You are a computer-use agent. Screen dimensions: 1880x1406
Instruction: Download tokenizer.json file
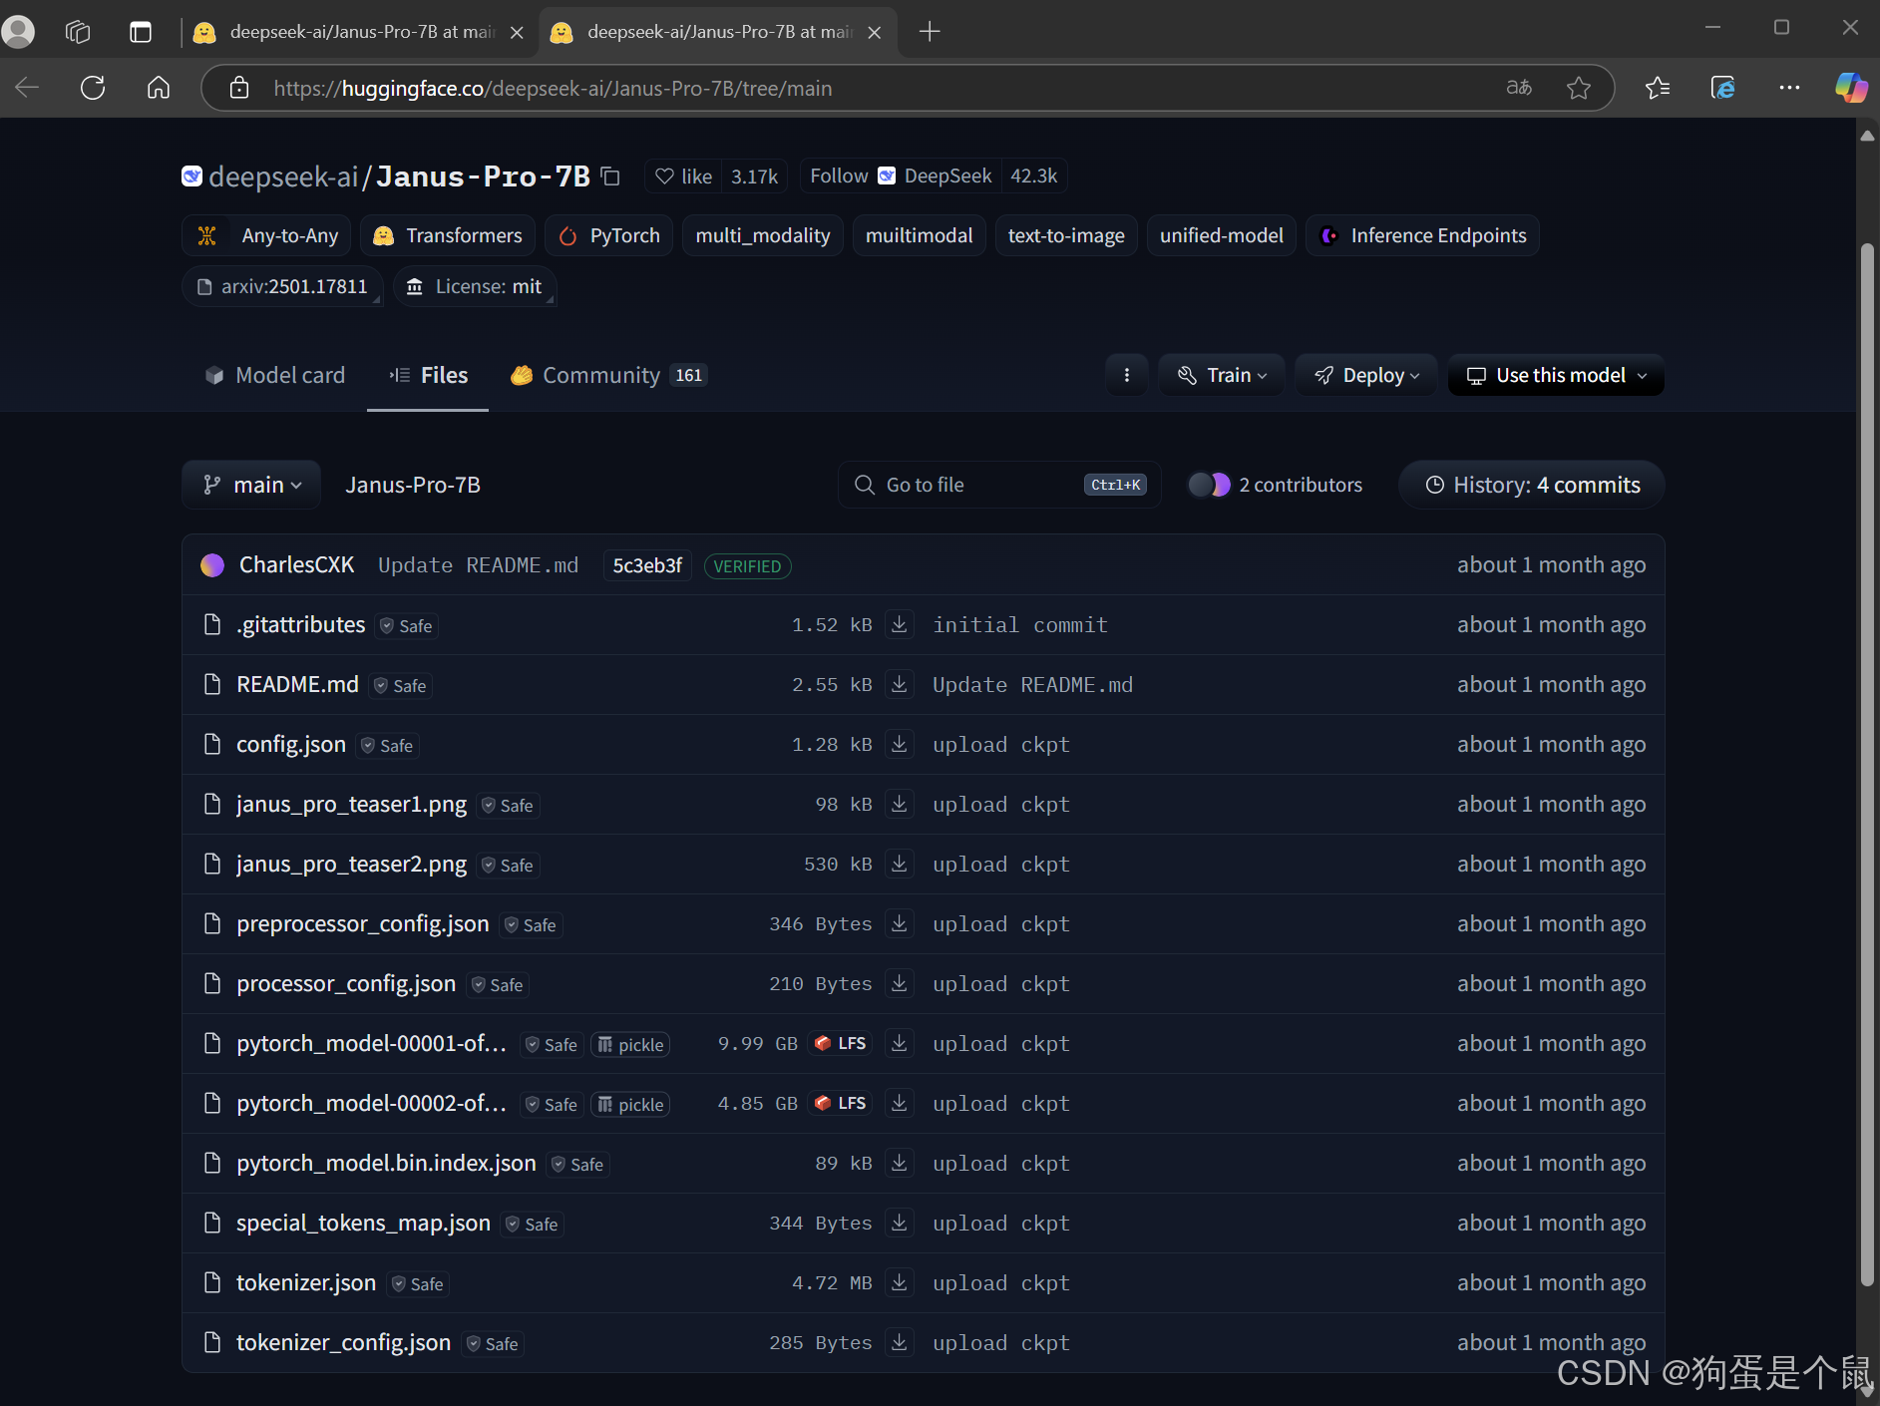tap(899, 1282)
